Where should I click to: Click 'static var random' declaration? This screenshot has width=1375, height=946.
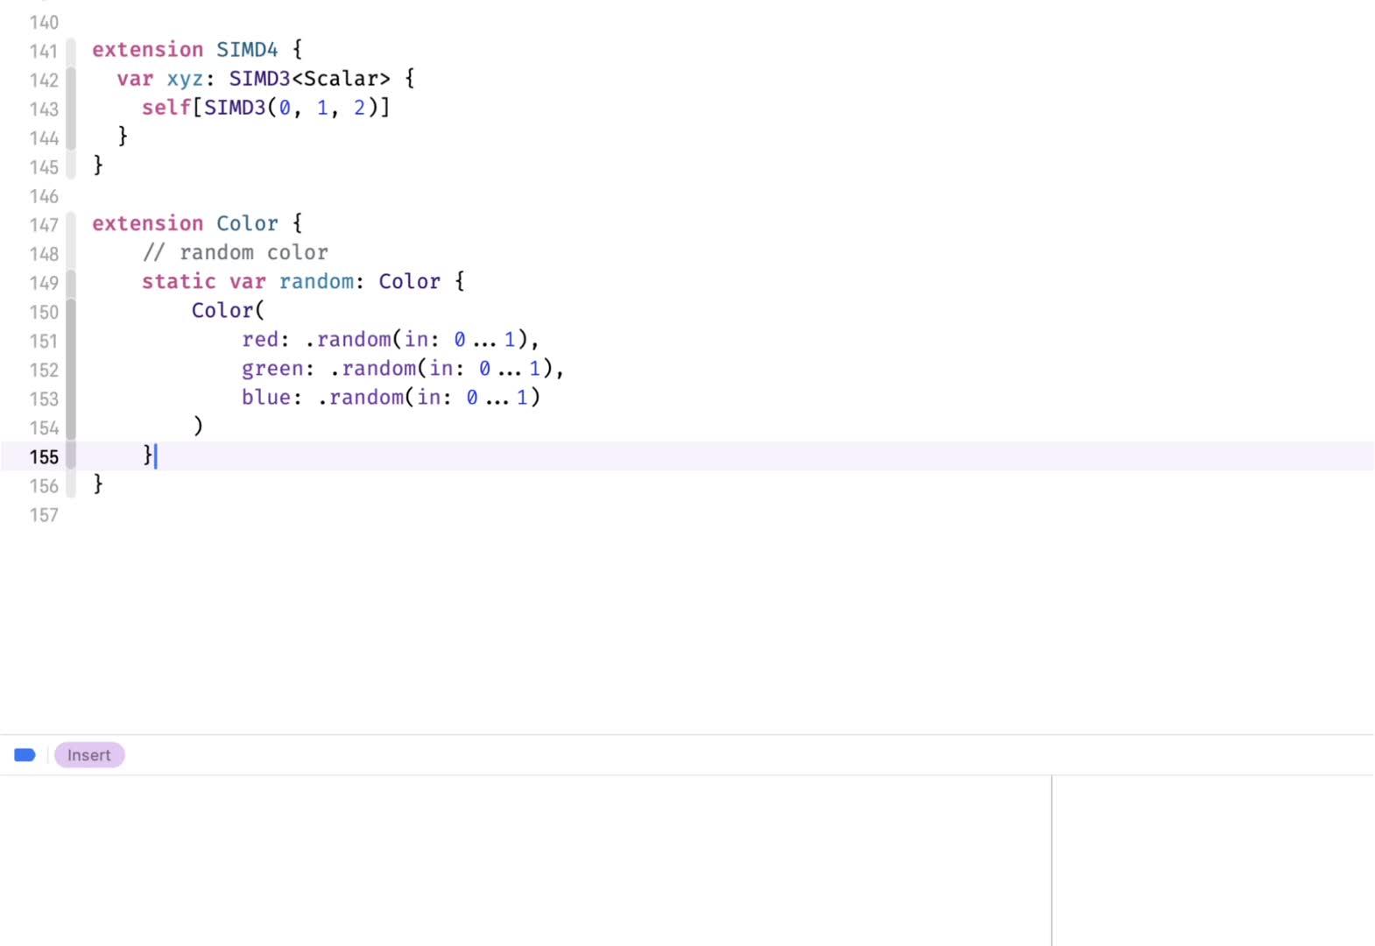click(x=248, y=281)
